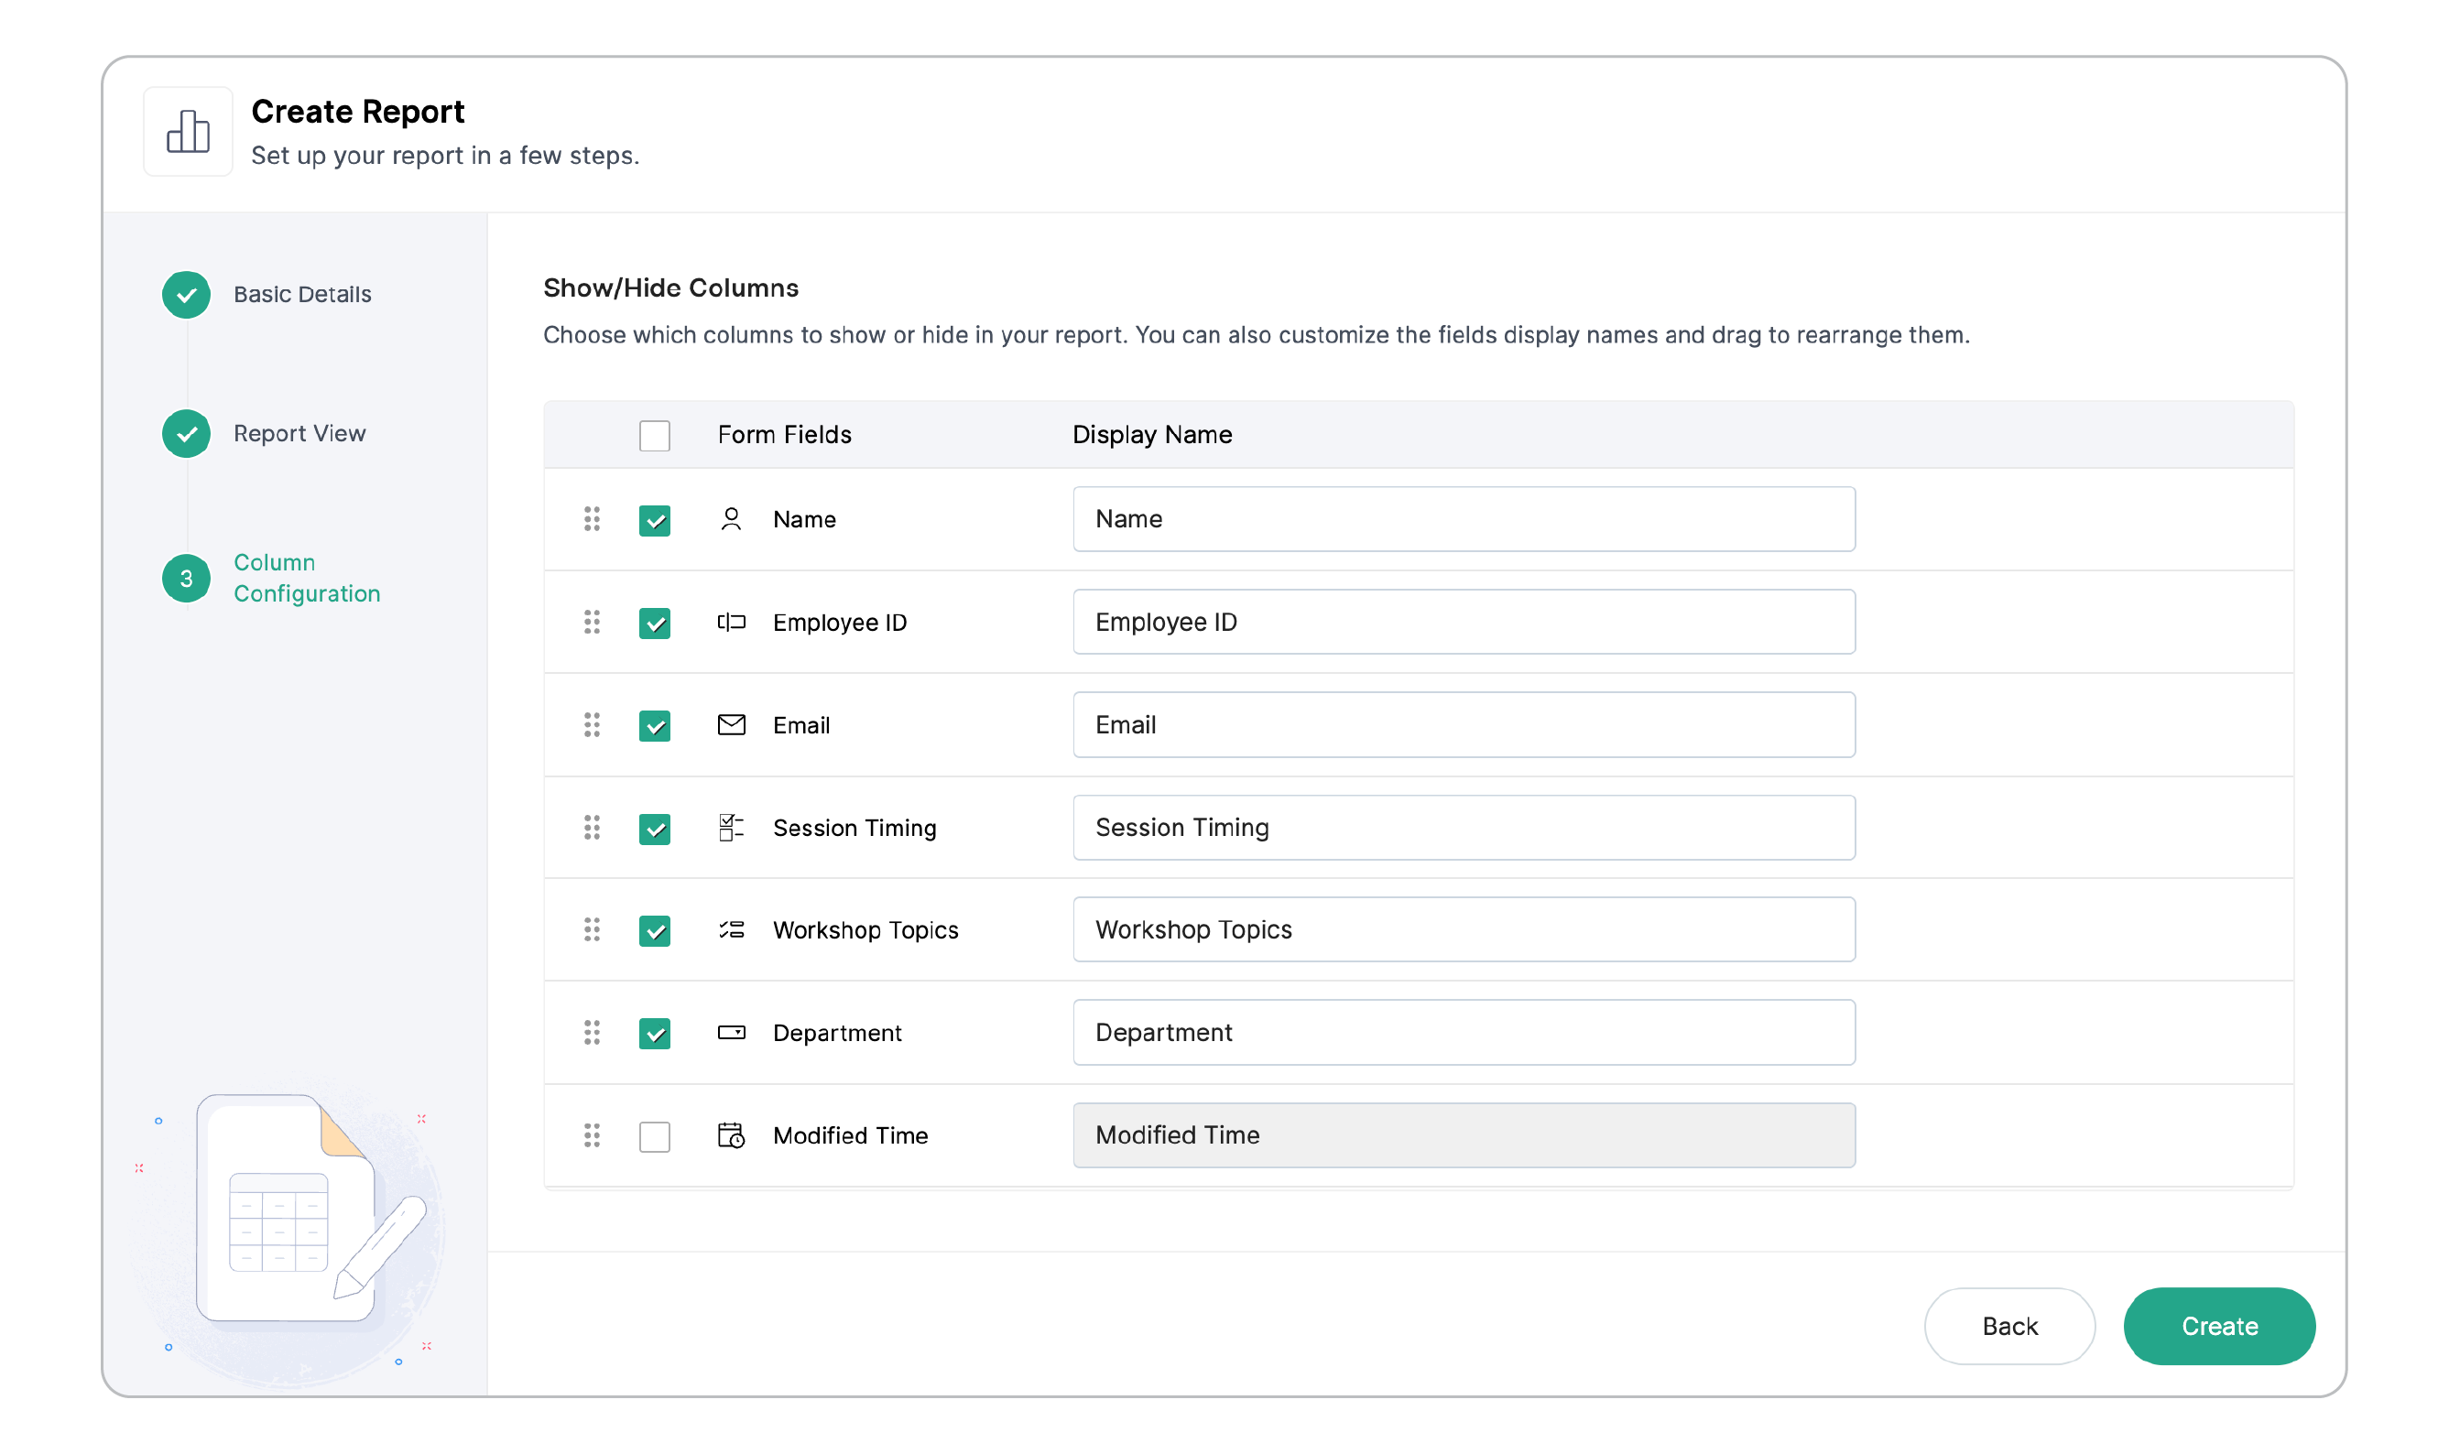The width and height of the screenshot is (2449, 1454).
Task: Click the person icon beside Name field
Action: point(731,519)
